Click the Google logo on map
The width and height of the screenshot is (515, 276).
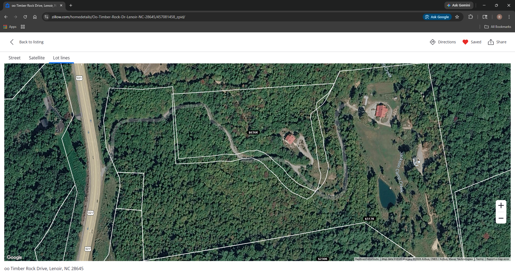tap(14, 257)
